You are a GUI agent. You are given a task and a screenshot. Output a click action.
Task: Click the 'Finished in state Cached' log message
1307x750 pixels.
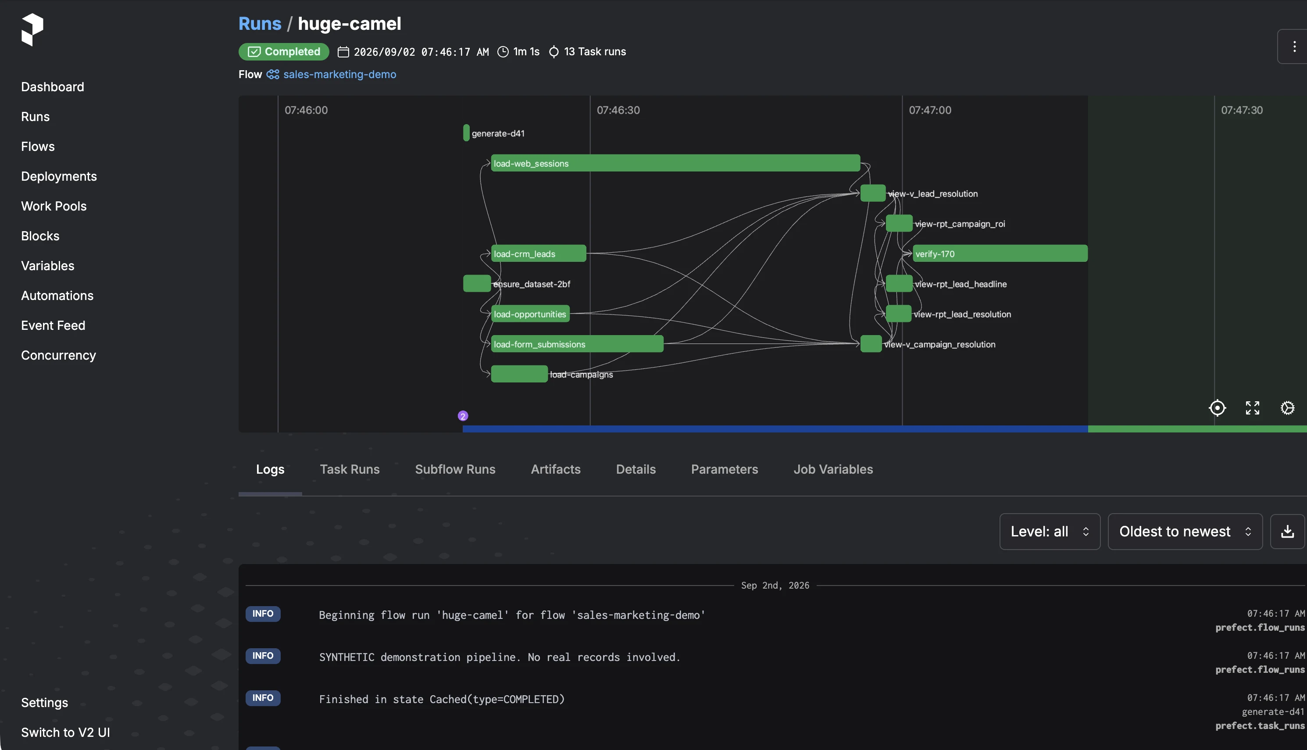click(442, 700)
